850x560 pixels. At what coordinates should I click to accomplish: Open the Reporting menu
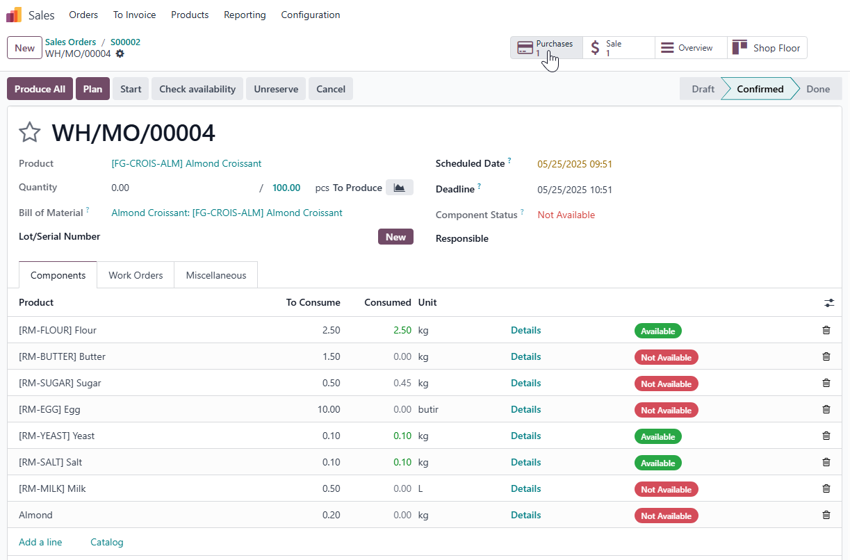tap(245, 15)
